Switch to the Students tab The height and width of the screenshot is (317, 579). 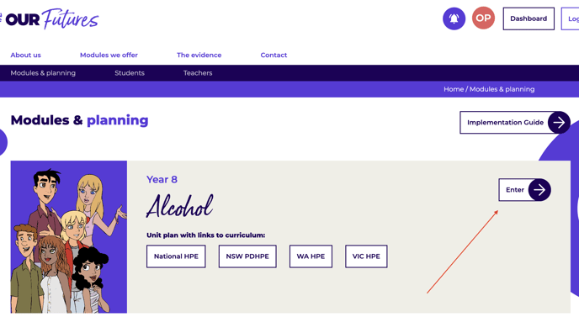tap(130, 73)
